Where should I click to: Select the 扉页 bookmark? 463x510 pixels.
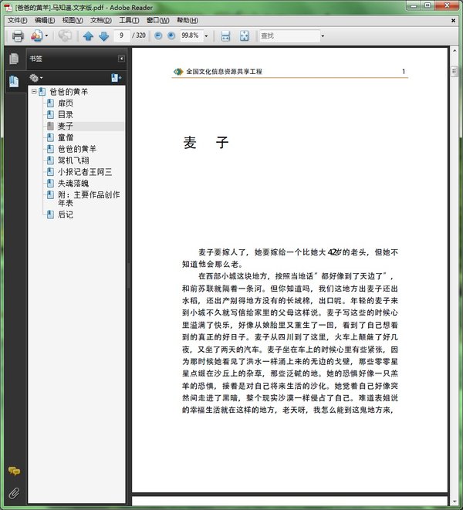click(66, 103)
